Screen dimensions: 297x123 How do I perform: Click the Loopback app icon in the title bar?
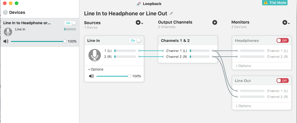point(139,4)
